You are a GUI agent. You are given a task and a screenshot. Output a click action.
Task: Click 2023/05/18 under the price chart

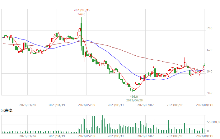tap(86, 105)
